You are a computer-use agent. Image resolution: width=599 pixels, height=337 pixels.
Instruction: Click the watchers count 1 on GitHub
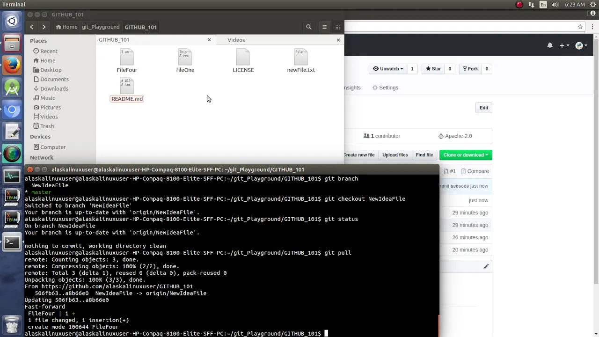(412, 69)
